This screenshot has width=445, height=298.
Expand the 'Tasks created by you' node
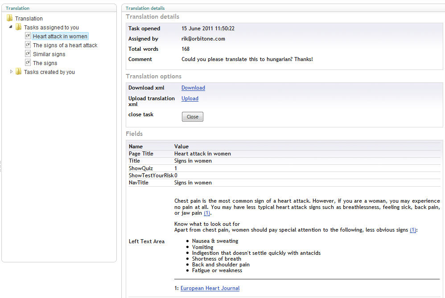[x=12, y=72]
